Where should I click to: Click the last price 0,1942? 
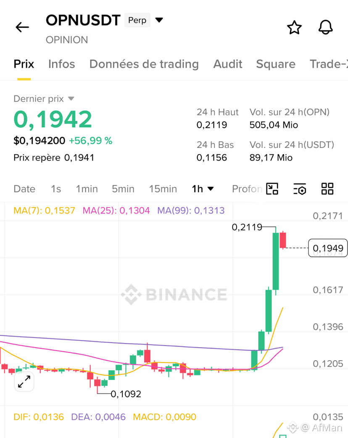click(x=53, y=119)
